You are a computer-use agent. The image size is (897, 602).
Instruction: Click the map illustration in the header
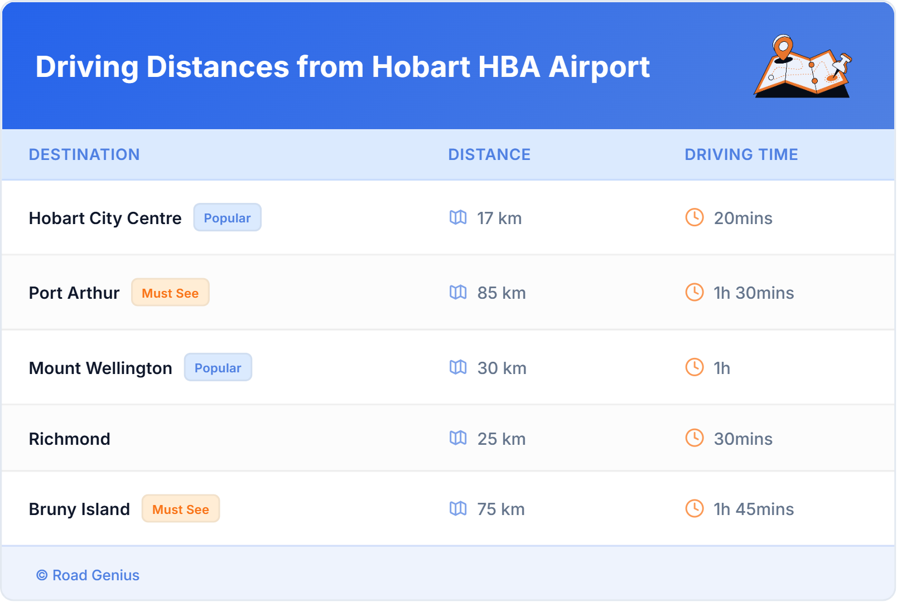803,66
